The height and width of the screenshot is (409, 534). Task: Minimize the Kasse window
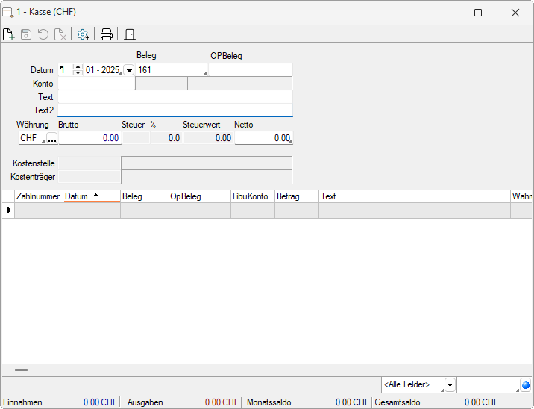(x=441, y=13)
